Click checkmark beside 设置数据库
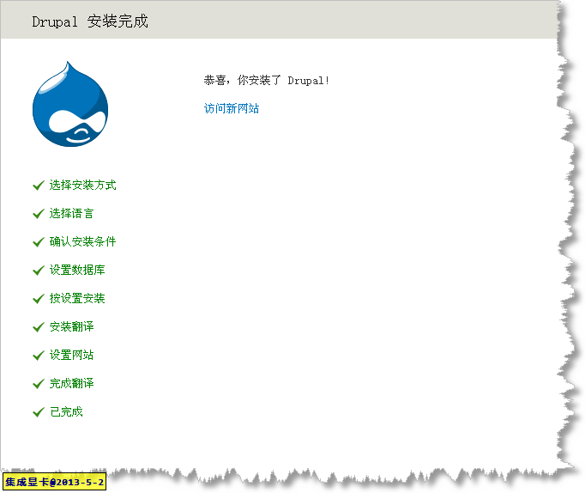Image resolution: width=585 pixels, height=493 pixels. tap(39, 271)
